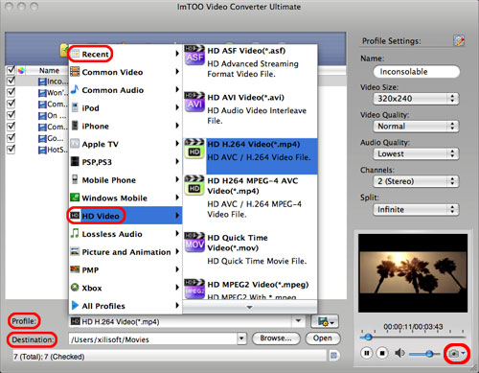This screenshot has width=479, height=373.
Task: Select HD ASF Video format icon
Action: click(194, 55)
